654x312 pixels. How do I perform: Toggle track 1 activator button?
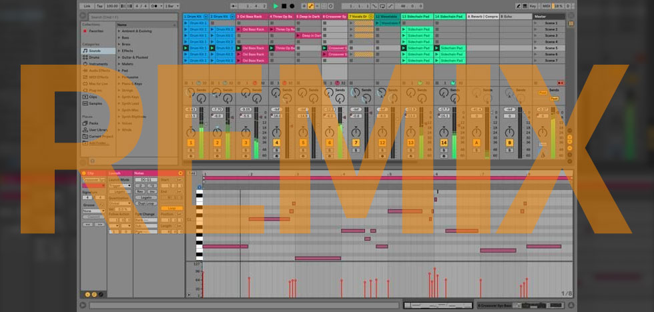coord(191,143)
